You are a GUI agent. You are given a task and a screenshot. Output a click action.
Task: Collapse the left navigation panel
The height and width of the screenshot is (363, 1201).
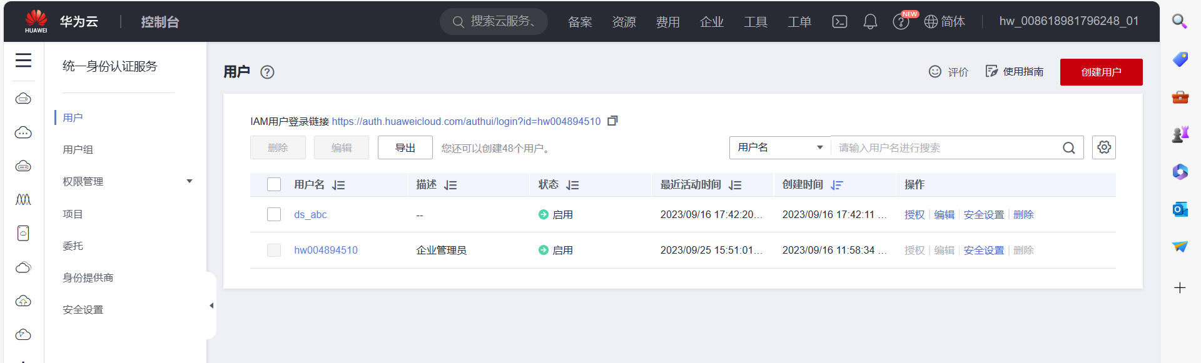coord(211,306)
